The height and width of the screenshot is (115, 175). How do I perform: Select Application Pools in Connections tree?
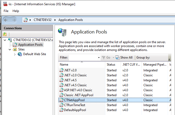click(x=30, y=45)
